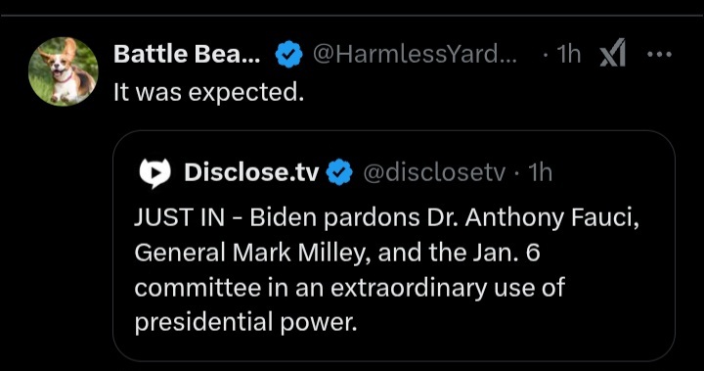Click the 'JUST IN' text in quote
This screenshot has height=371, width=704.
(x=180, y=217)
